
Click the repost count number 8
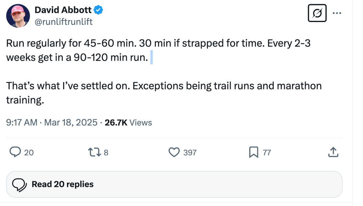tap(106, 153)
